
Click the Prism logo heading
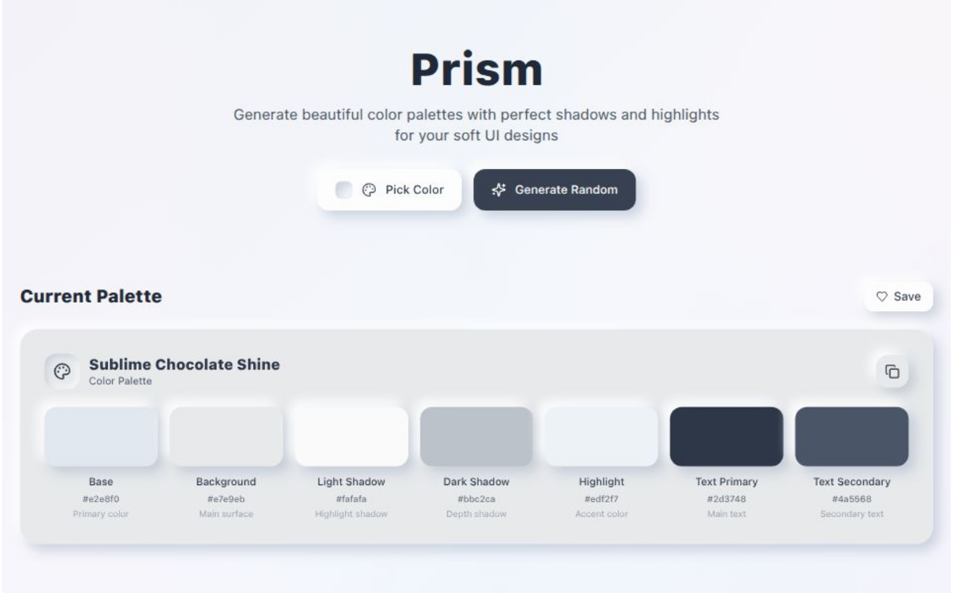click(476, 69)
